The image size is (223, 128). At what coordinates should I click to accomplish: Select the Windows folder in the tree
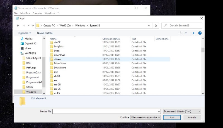click(x=31, y=92)
